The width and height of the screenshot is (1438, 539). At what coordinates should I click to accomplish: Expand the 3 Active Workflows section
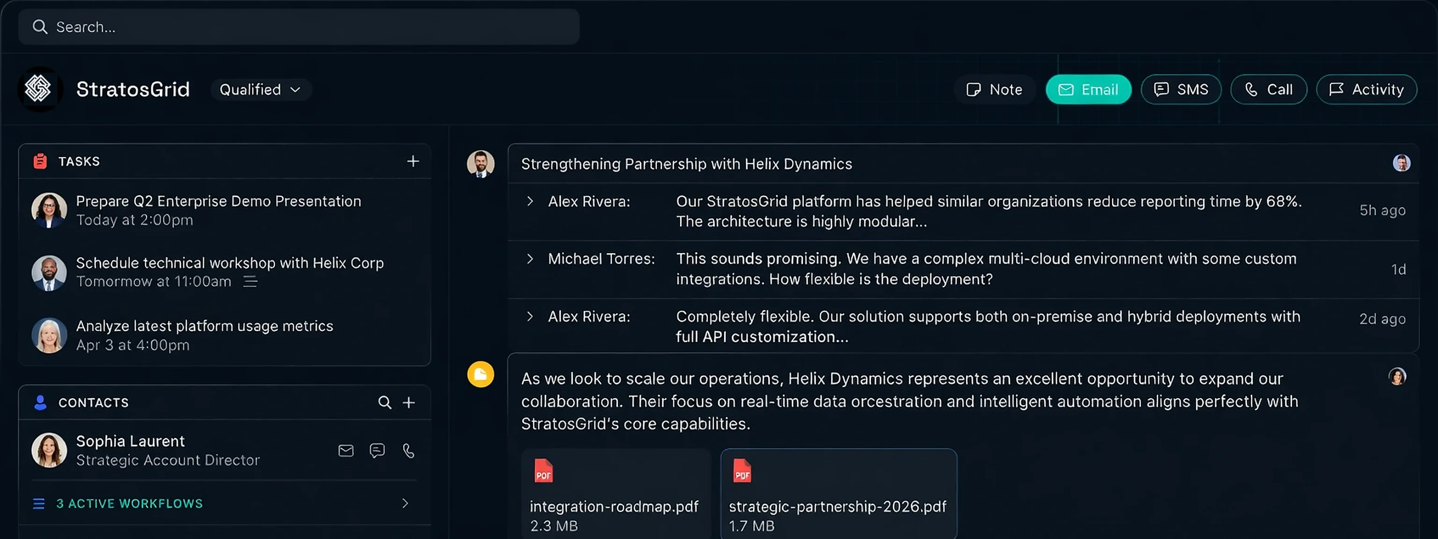point(406,503)
